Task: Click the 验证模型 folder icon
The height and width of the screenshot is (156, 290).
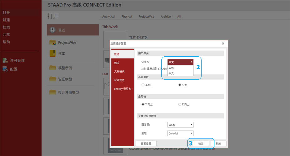Action: (53, 79)
